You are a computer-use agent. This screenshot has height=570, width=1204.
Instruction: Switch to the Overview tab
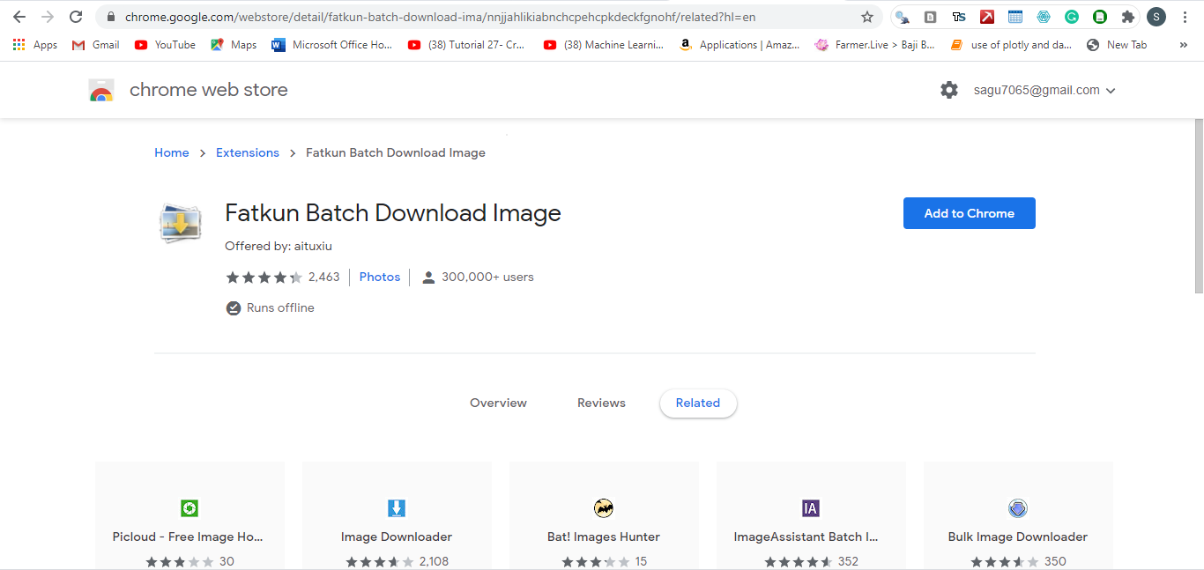coord(498,403)
